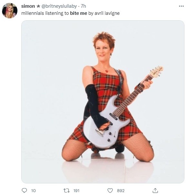Screen dimensions: 188x195
Task: Click the star symbol beside simon
Action: click(38, 6)
